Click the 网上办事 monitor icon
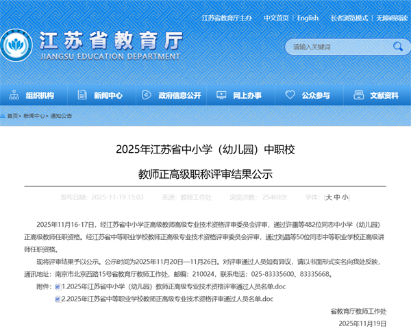 219,95
